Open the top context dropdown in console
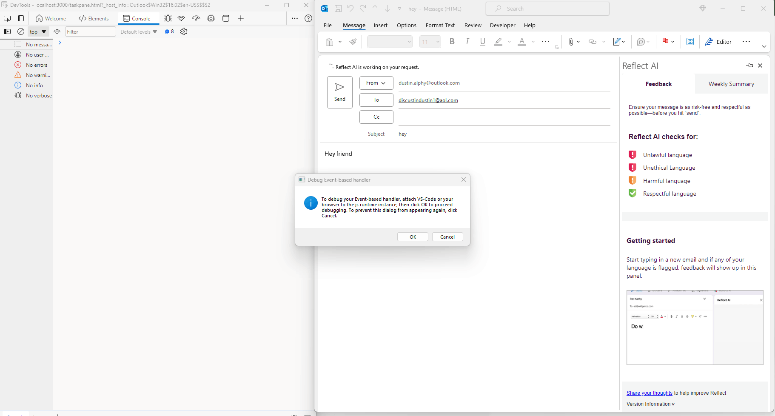 pyautogui.click(x=38, y=31)
